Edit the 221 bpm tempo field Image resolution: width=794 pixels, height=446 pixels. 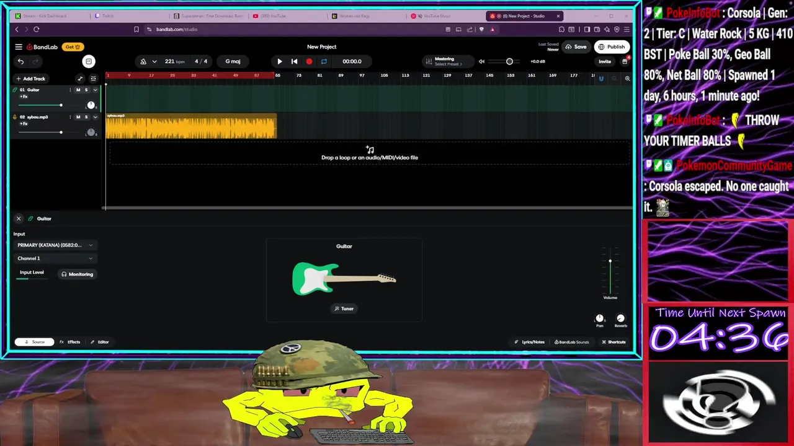[174, 61]
